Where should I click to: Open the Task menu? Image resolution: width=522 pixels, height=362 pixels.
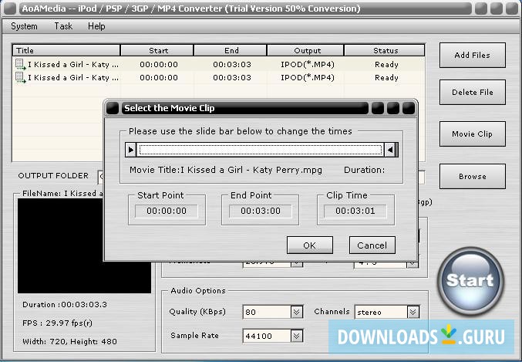(63, 26)
